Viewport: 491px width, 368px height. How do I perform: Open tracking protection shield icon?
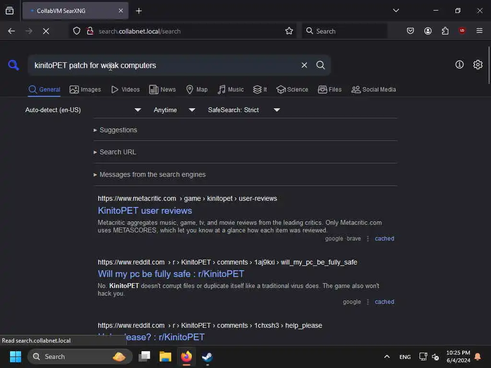click(77, 31)
